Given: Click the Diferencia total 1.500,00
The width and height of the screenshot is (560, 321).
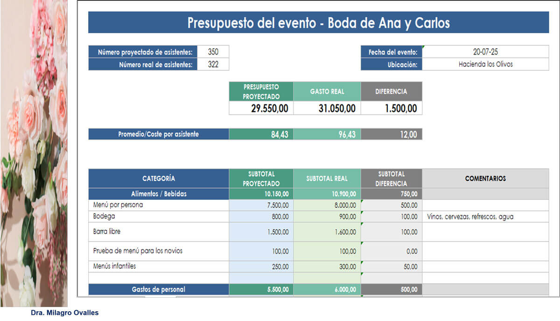Looking at the screenshot, I should coord(392,109).
